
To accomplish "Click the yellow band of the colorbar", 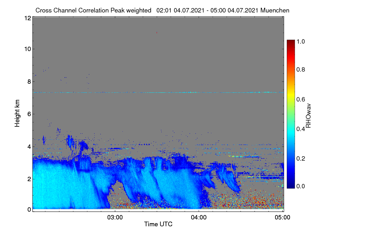I will (x=290, y=95).
